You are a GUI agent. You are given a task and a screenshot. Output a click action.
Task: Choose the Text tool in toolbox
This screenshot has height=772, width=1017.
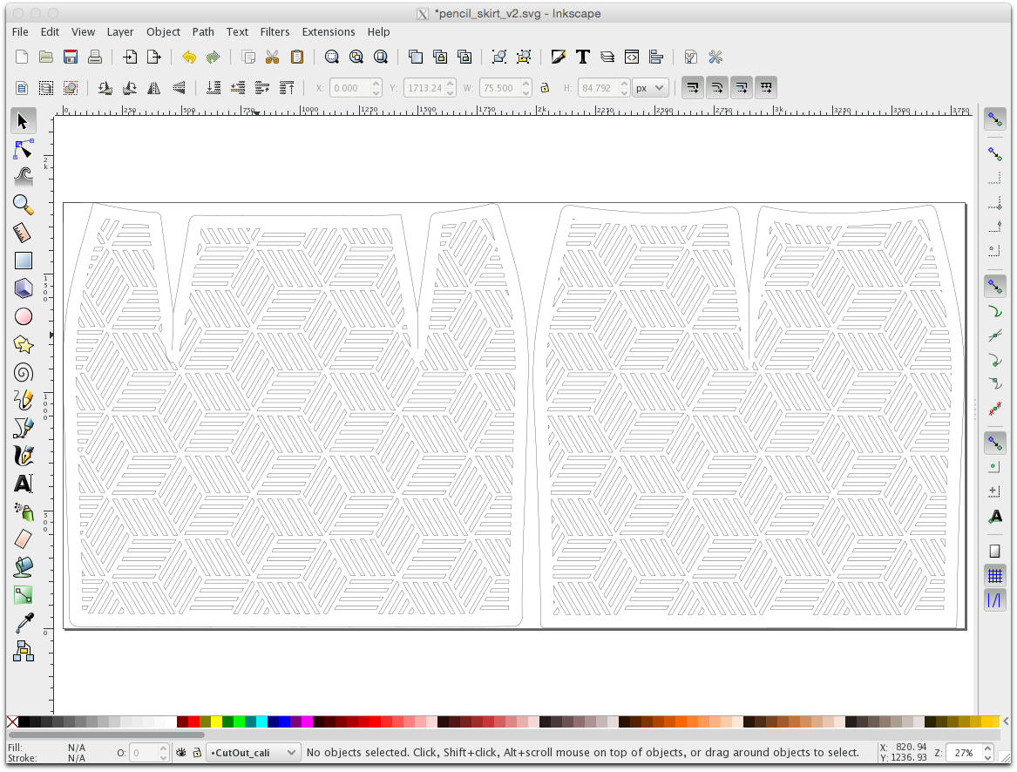pyautogui.click(x=24, y=484)
